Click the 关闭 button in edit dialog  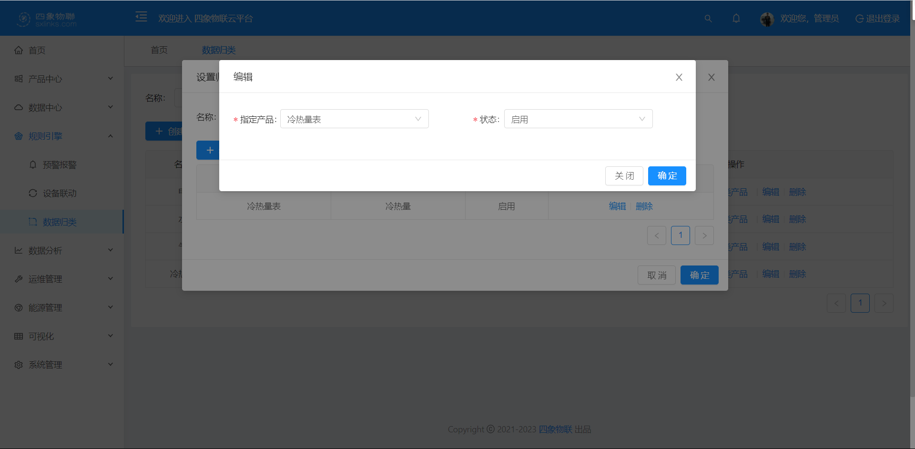pyautogui.click(x=624, y=175)
